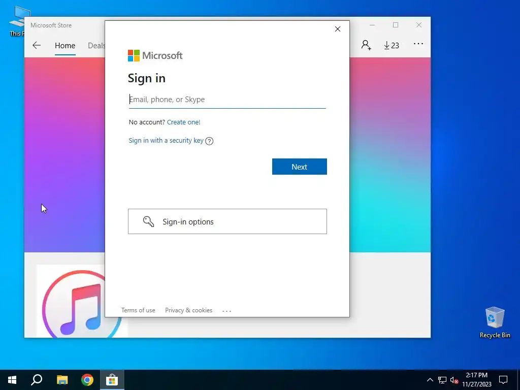Go back in Microsoft Store
The height and width of the screenshot is (390, 520).
(x=37, y=45)
